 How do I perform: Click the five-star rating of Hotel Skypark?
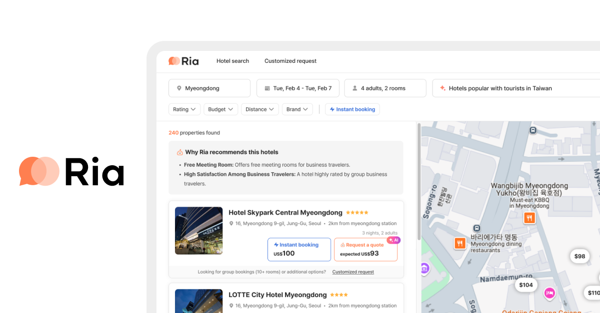[x=357, y=213]
